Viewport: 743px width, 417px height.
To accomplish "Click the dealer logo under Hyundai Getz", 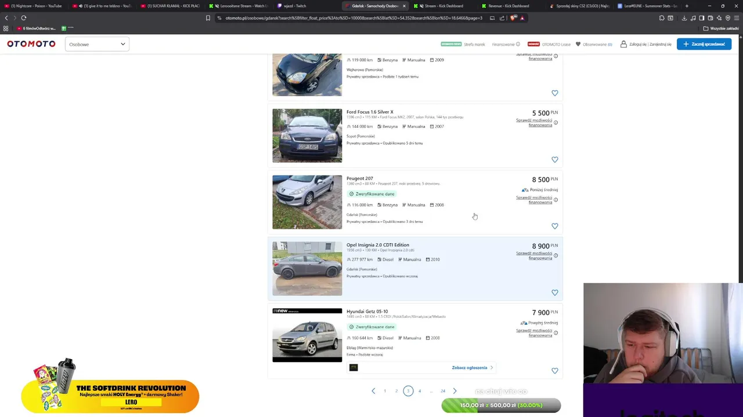I will click(x=354, y=367).
